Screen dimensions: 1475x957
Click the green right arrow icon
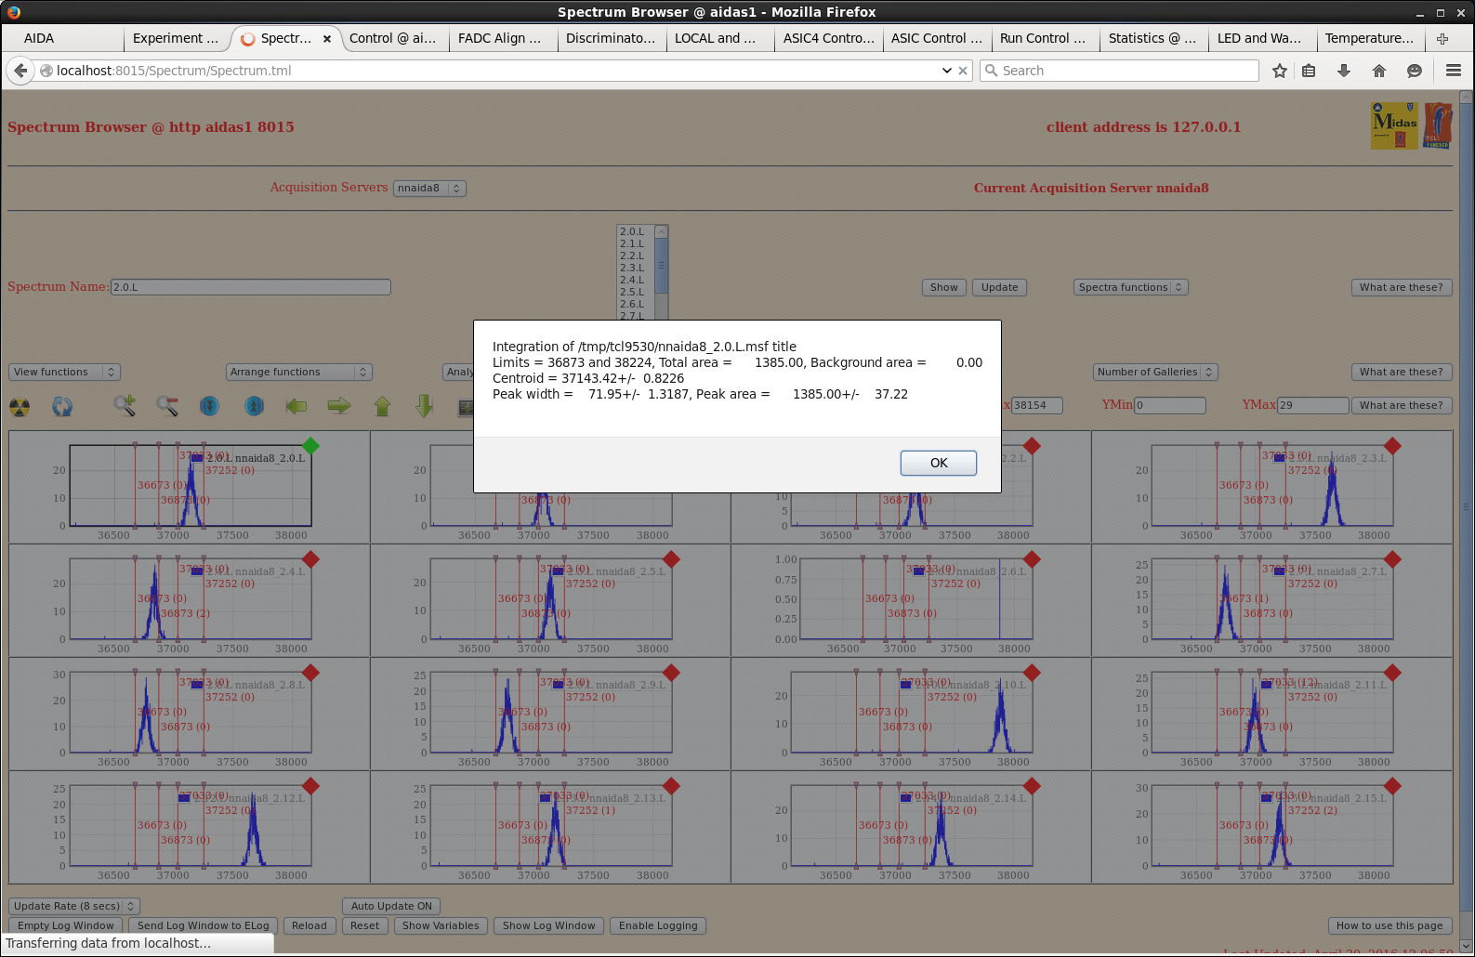coord(339,406)
